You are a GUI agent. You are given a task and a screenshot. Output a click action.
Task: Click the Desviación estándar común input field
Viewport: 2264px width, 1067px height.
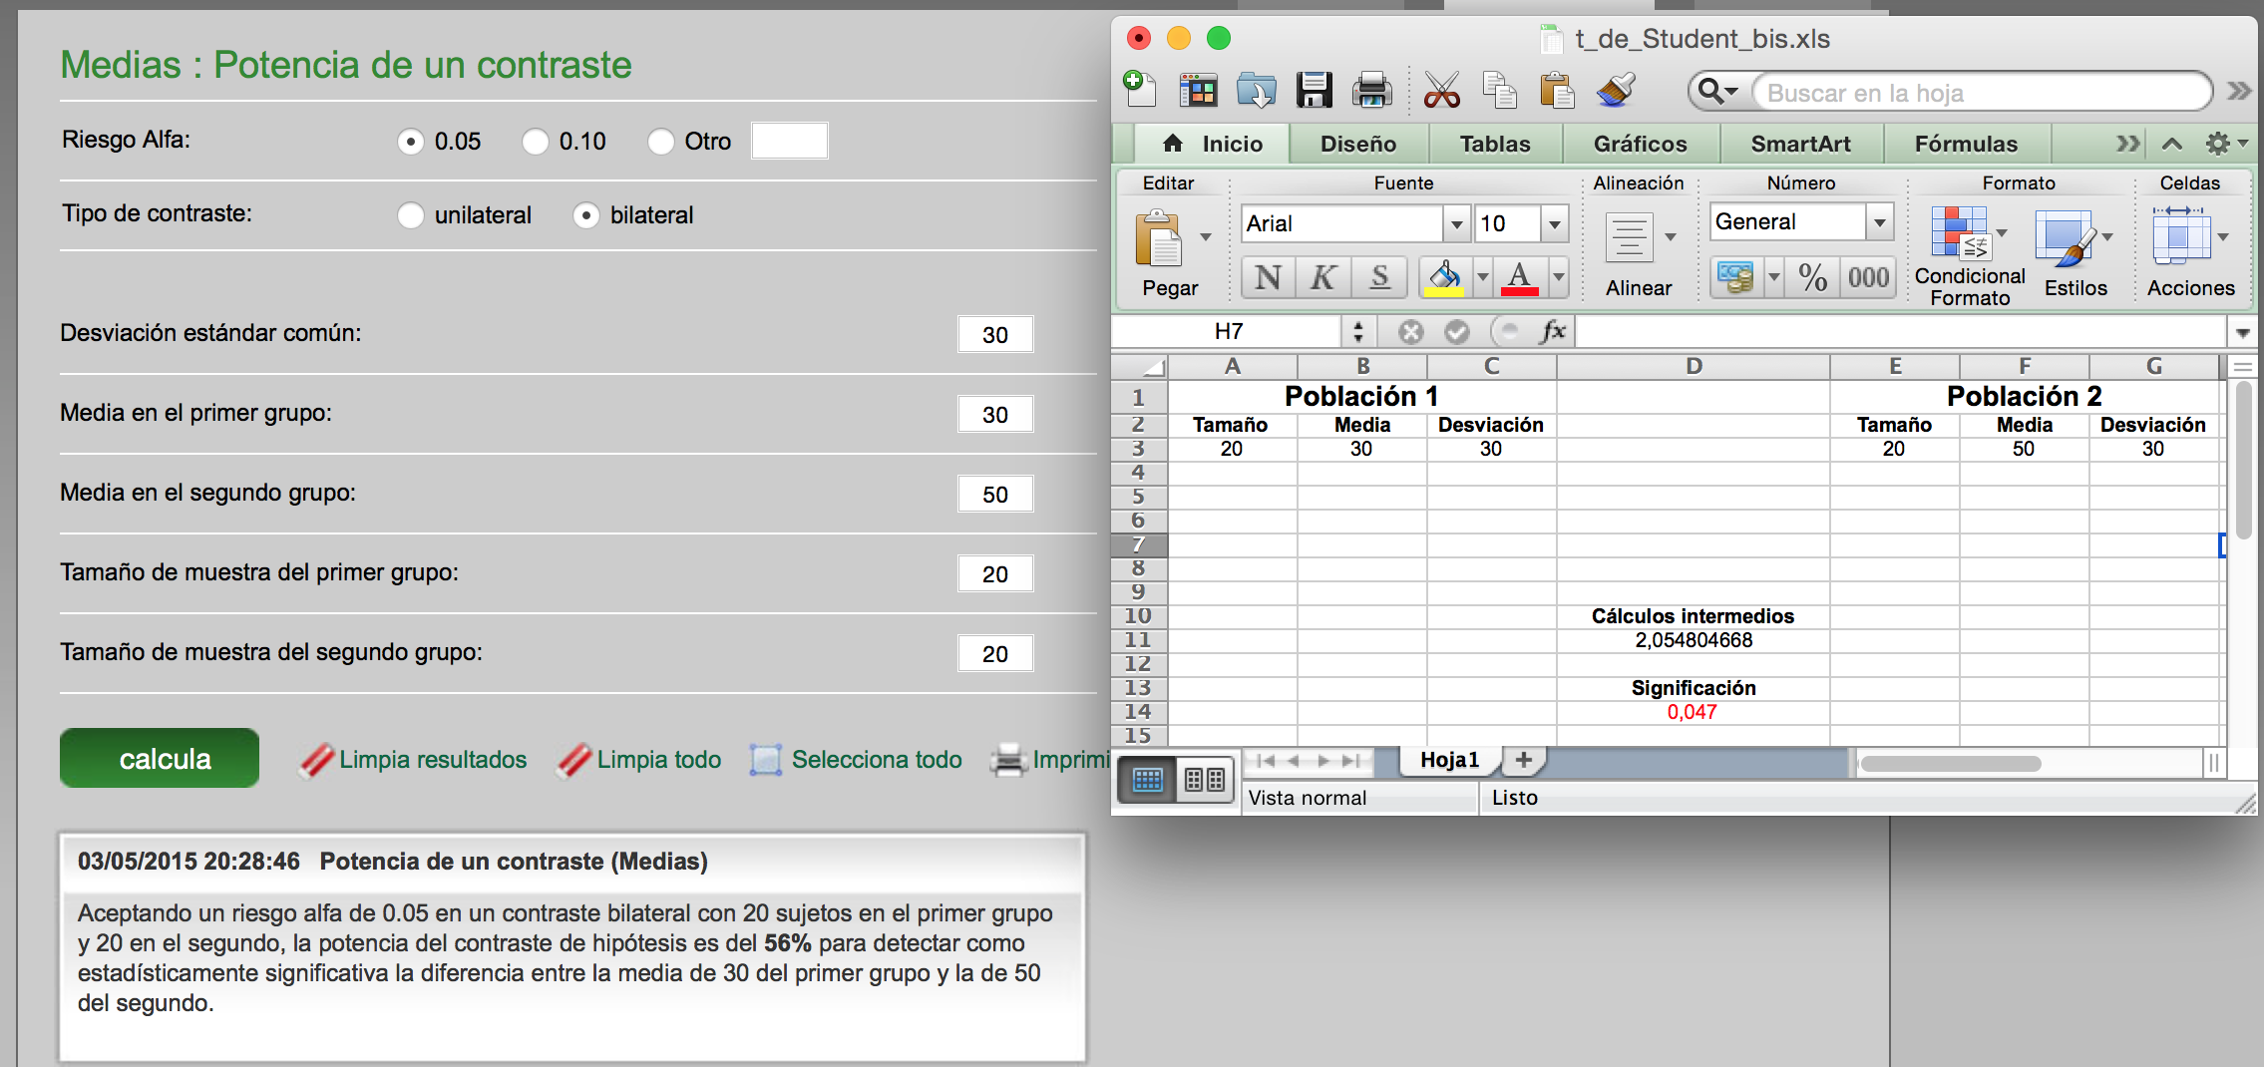click(x=994, y=335)
